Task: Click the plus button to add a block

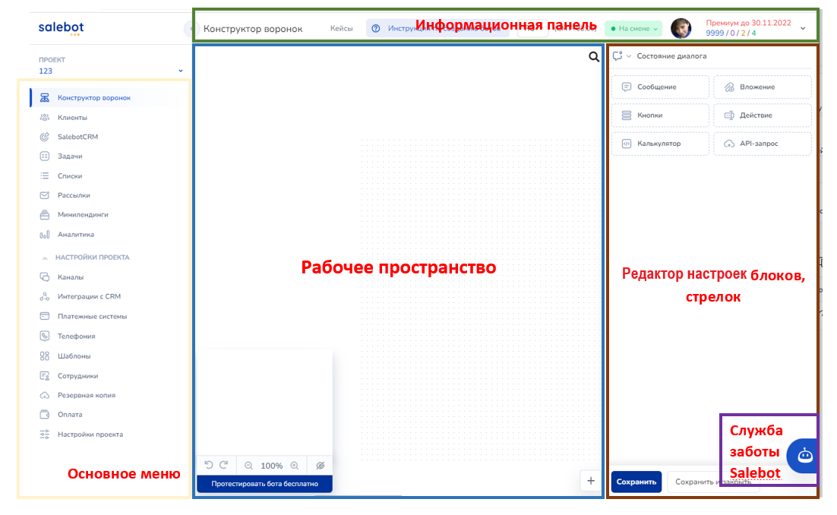Action: 591,481
